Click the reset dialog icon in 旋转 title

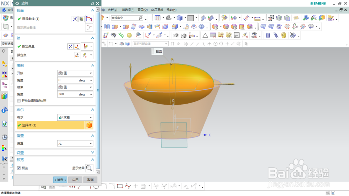point(92,3)
